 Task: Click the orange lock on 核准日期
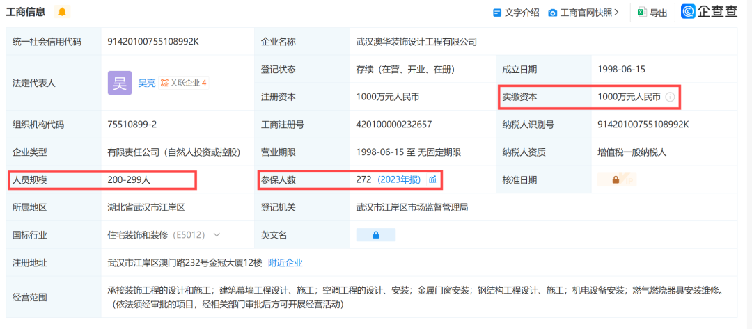[x=616, y=180]
